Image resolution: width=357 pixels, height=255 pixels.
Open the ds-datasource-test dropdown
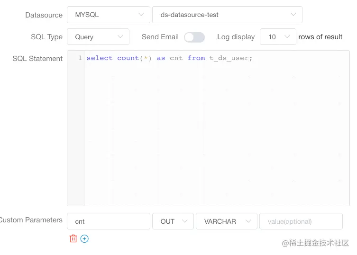click(227, 15)
